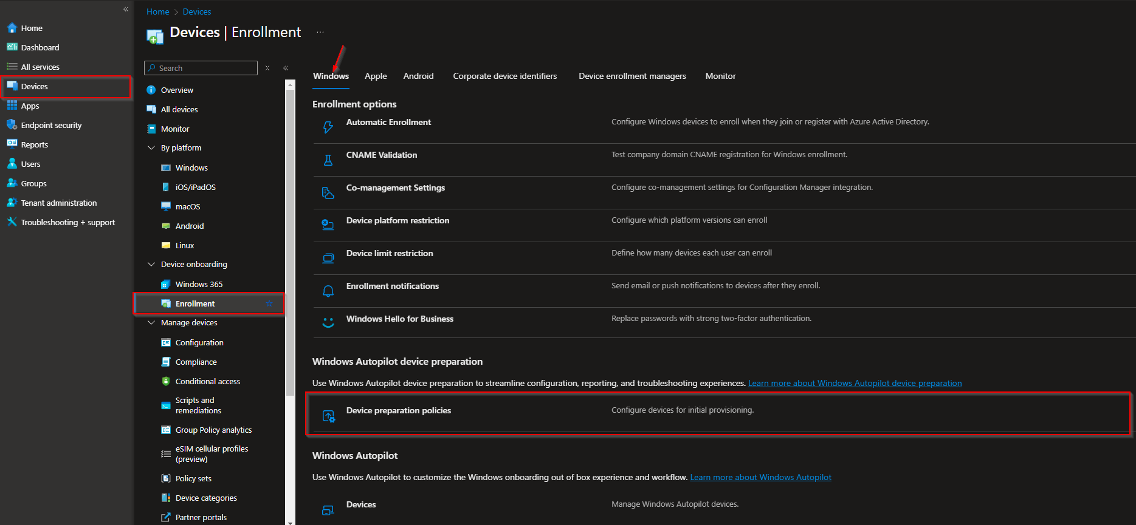Select the Automatic Enrollment option
Image resolution: width=1136 pixels, height=525 pixels.
(388, 122)
